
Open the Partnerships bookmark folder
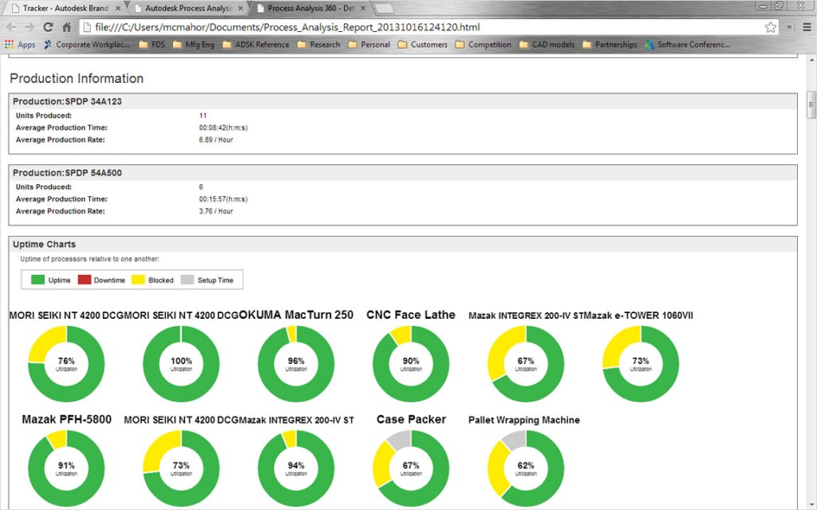tap(610, 45)
